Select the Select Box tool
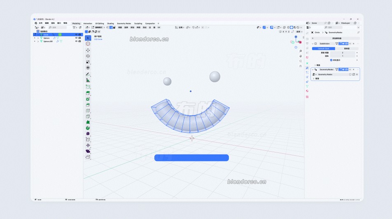The width and height of the screenshot is (392, 219). 88,38
